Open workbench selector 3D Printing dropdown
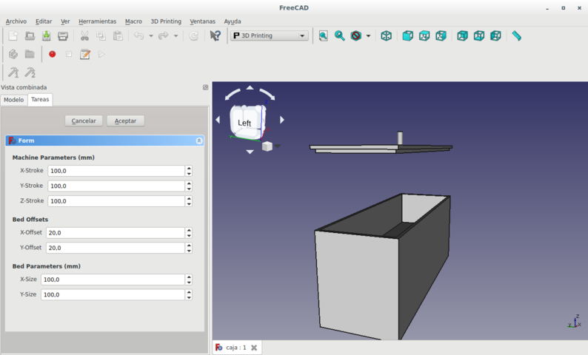Screen dimensions: 588x355 (x=270, y=35)
